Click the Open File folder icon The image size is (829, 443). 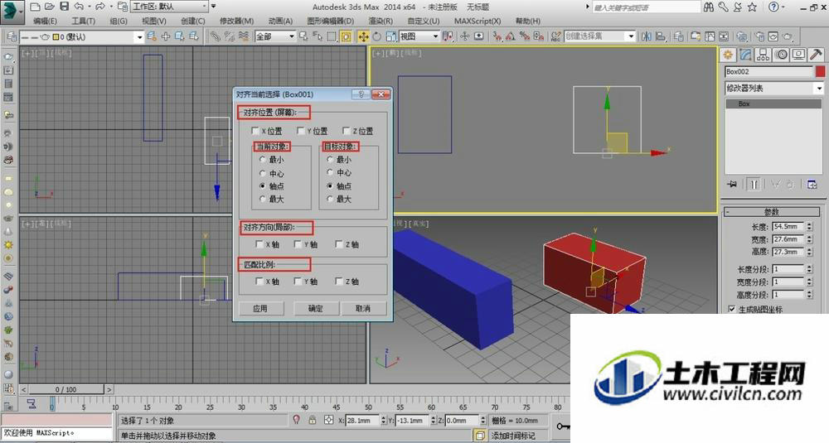pyautogui.click(x=49, y=7)
